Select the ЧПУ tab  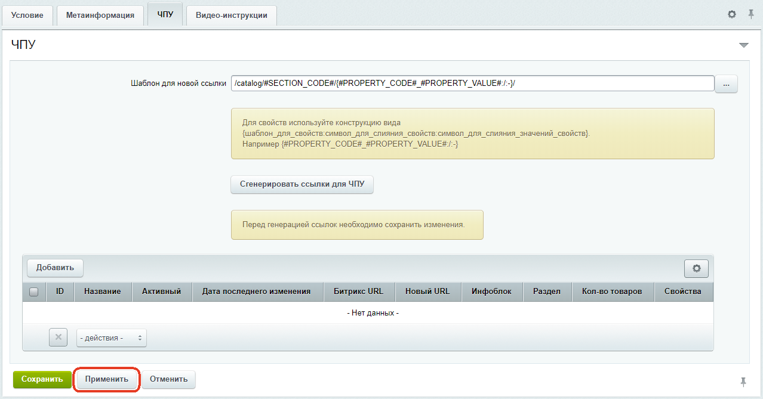165,14
